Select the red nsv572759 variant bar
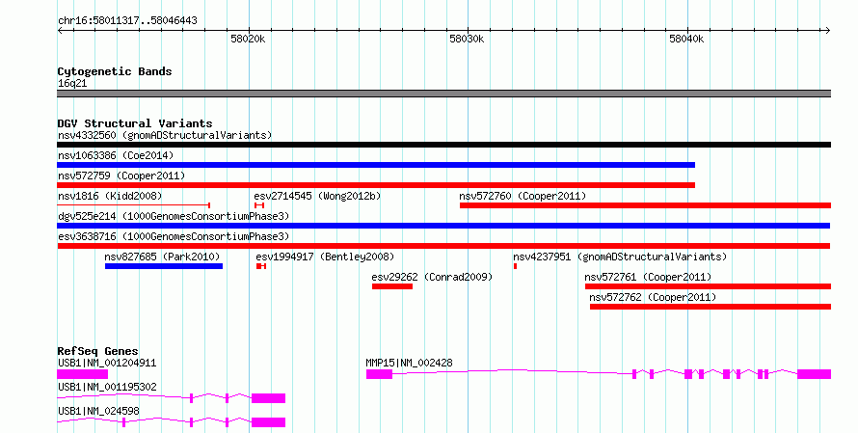The image size is (858, 433). (376, 185)
